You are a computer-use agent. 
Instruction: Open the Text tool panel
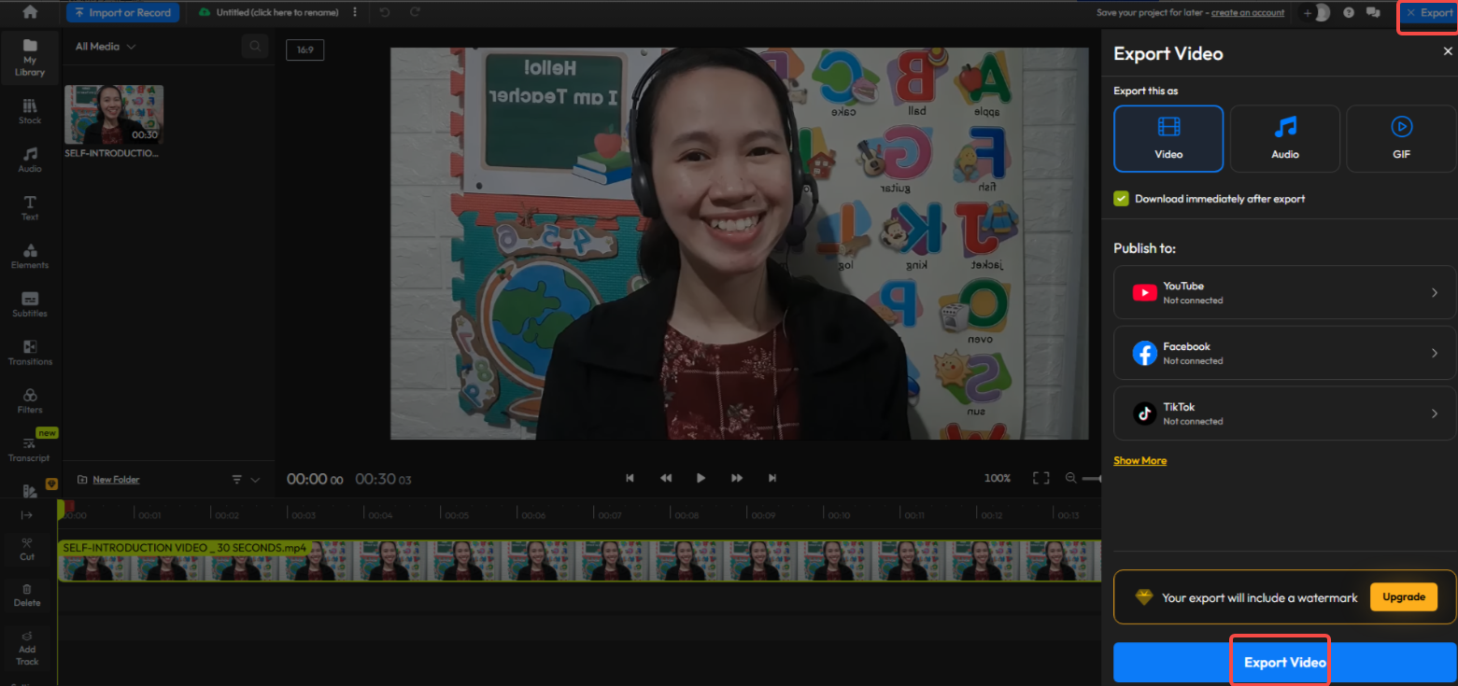click(x=29, y=207)
